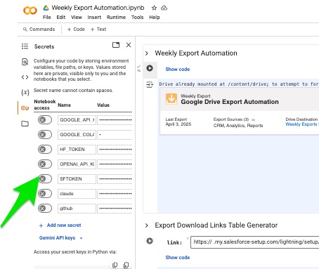Enable notebook access for SFTOKEN

pos(45,179)
